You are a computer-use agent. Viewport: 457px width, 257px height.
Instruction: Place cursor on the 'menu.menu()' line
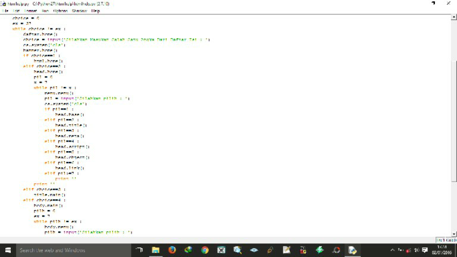coord(59,93)
